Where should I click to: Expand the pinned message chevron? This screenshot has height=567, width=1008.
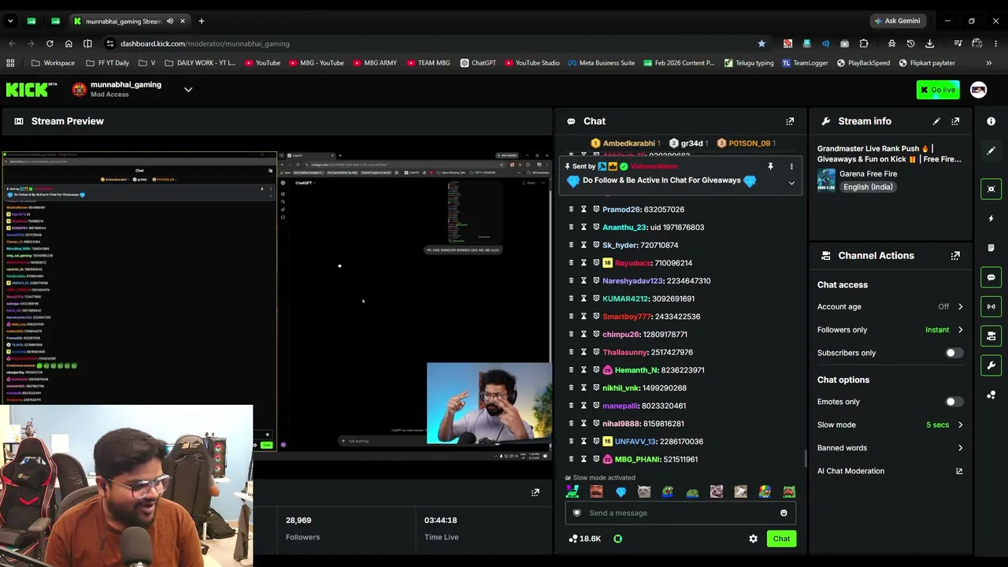pos(791,183)
